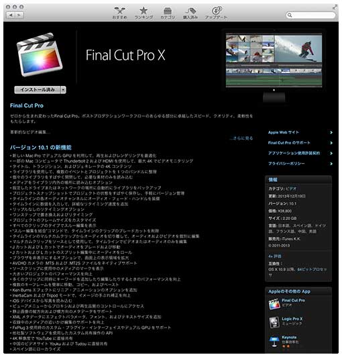Click the InertiaCam および Tripod feature line

tap(70, 295)
